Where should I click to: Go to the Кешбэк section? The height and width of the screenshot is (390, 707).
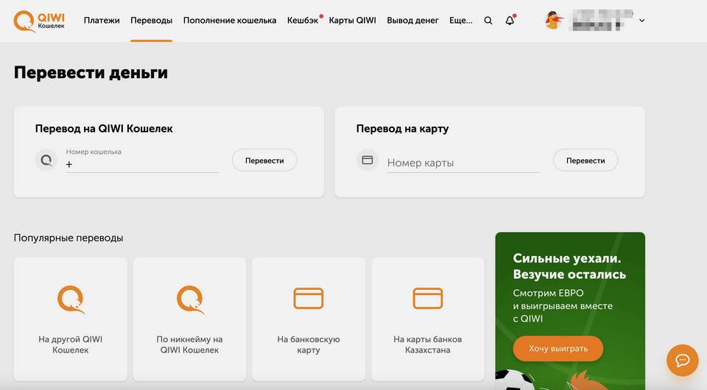(x=303, y=21)
